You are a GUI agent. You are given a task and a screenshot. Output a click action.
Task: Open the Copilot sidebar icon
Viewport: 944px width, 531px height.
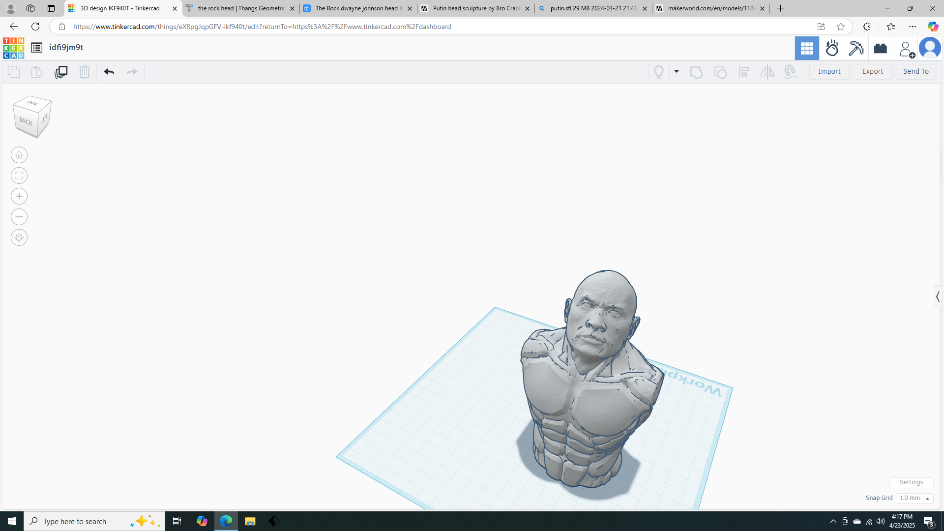(x=933, y=27)
